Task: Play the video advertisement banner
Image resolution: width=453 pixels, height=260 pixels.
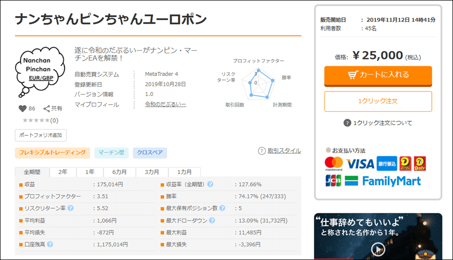Action: (x=377, y=249)
